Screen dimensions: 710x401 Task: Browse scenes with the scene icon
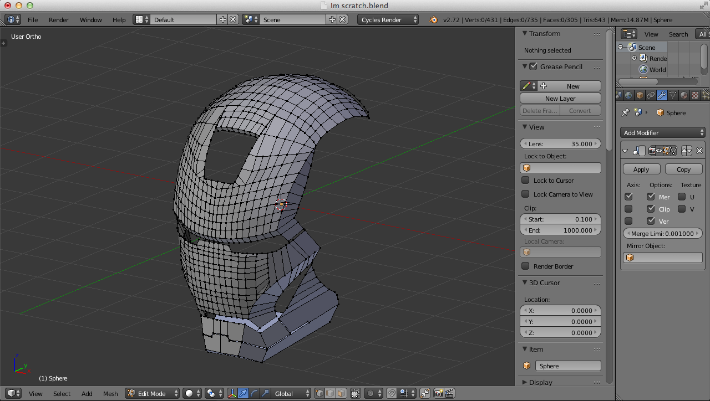coord(251,19)
